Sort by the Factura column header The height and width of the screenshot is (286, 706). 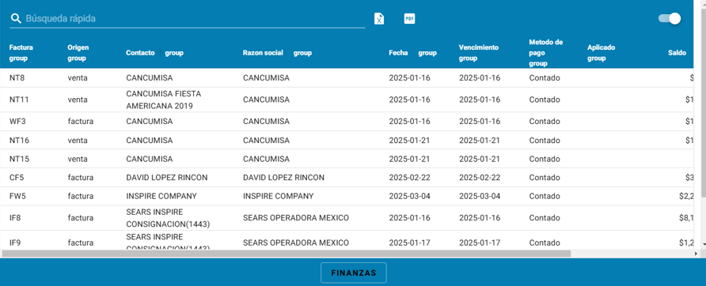(21, 47)
